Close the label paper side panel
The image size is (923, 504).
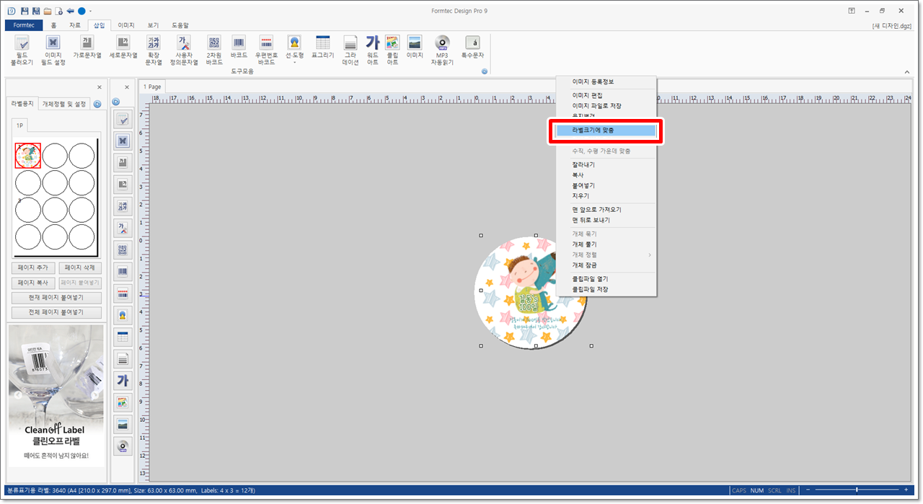point(100,87)
